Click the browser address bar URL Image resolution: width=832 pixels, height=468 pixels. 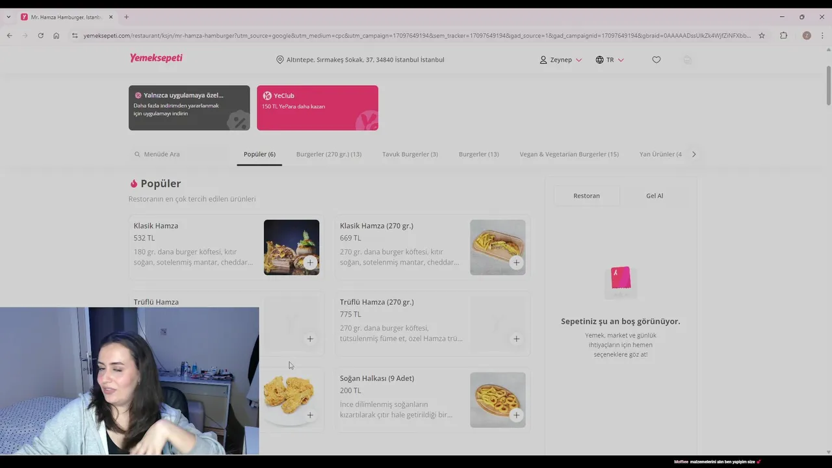[x=416, y=36]
